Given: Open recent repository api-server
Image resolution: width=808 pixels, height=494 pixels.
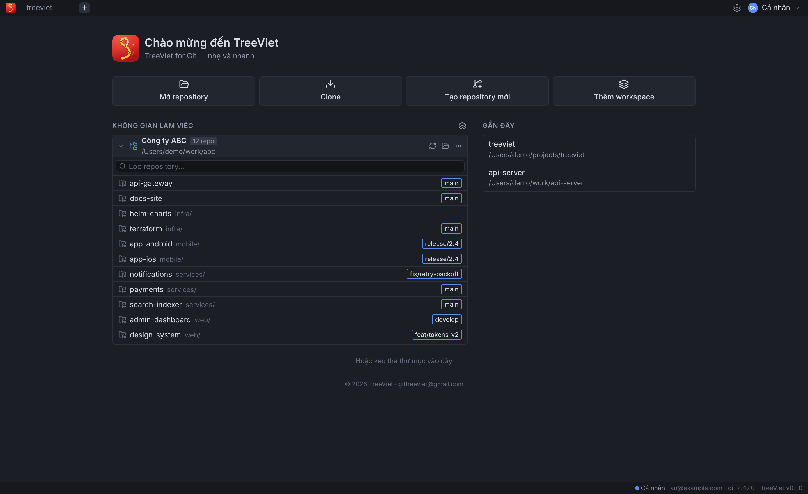Looking at the screenshot, I should point(589,177).
